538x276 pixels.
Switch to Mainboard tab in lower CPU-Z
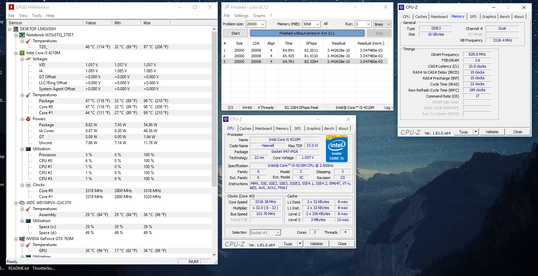click(263, 129)
